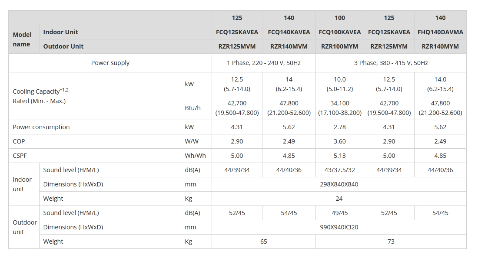The height and width of the screenshot is (261, 478).
Task: Click the 49/45 outdoor sound level value
Action: pyautogui.click(x=340, y=213)
